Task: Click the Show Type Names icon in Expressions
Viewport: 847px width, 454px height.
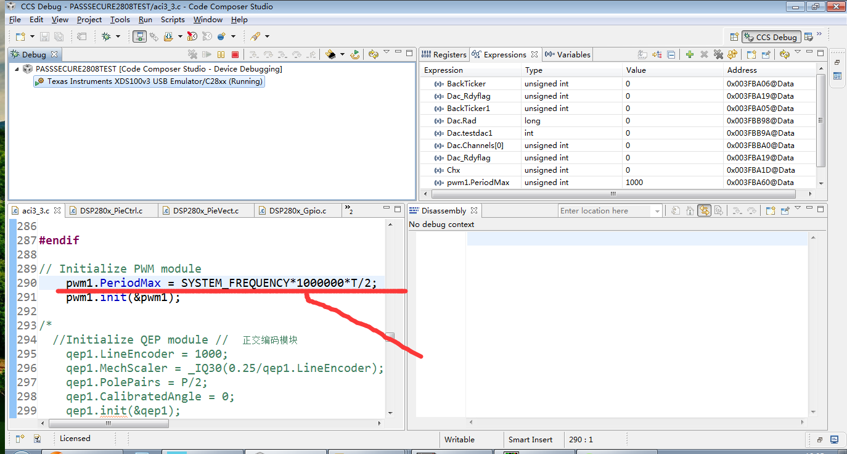Action: click(643, 54)
